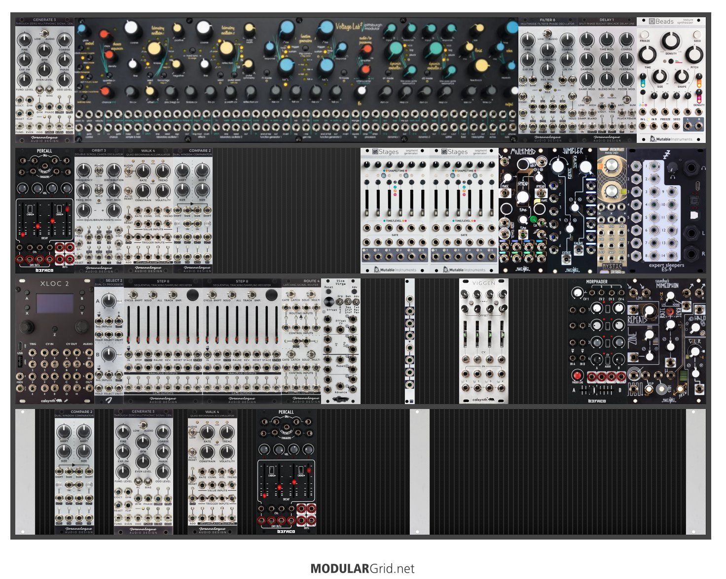
Task: Click the Vice Virga module
Action: click(x=341, y=341)
